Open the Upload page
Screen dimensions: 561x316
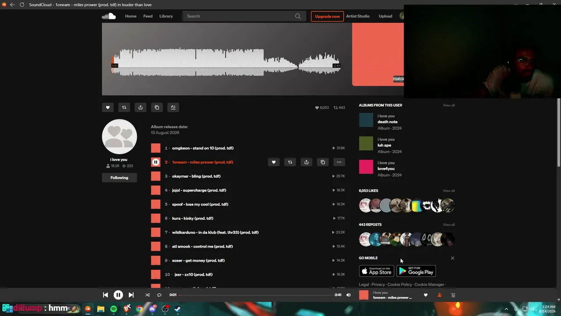(x=385, y=16)
